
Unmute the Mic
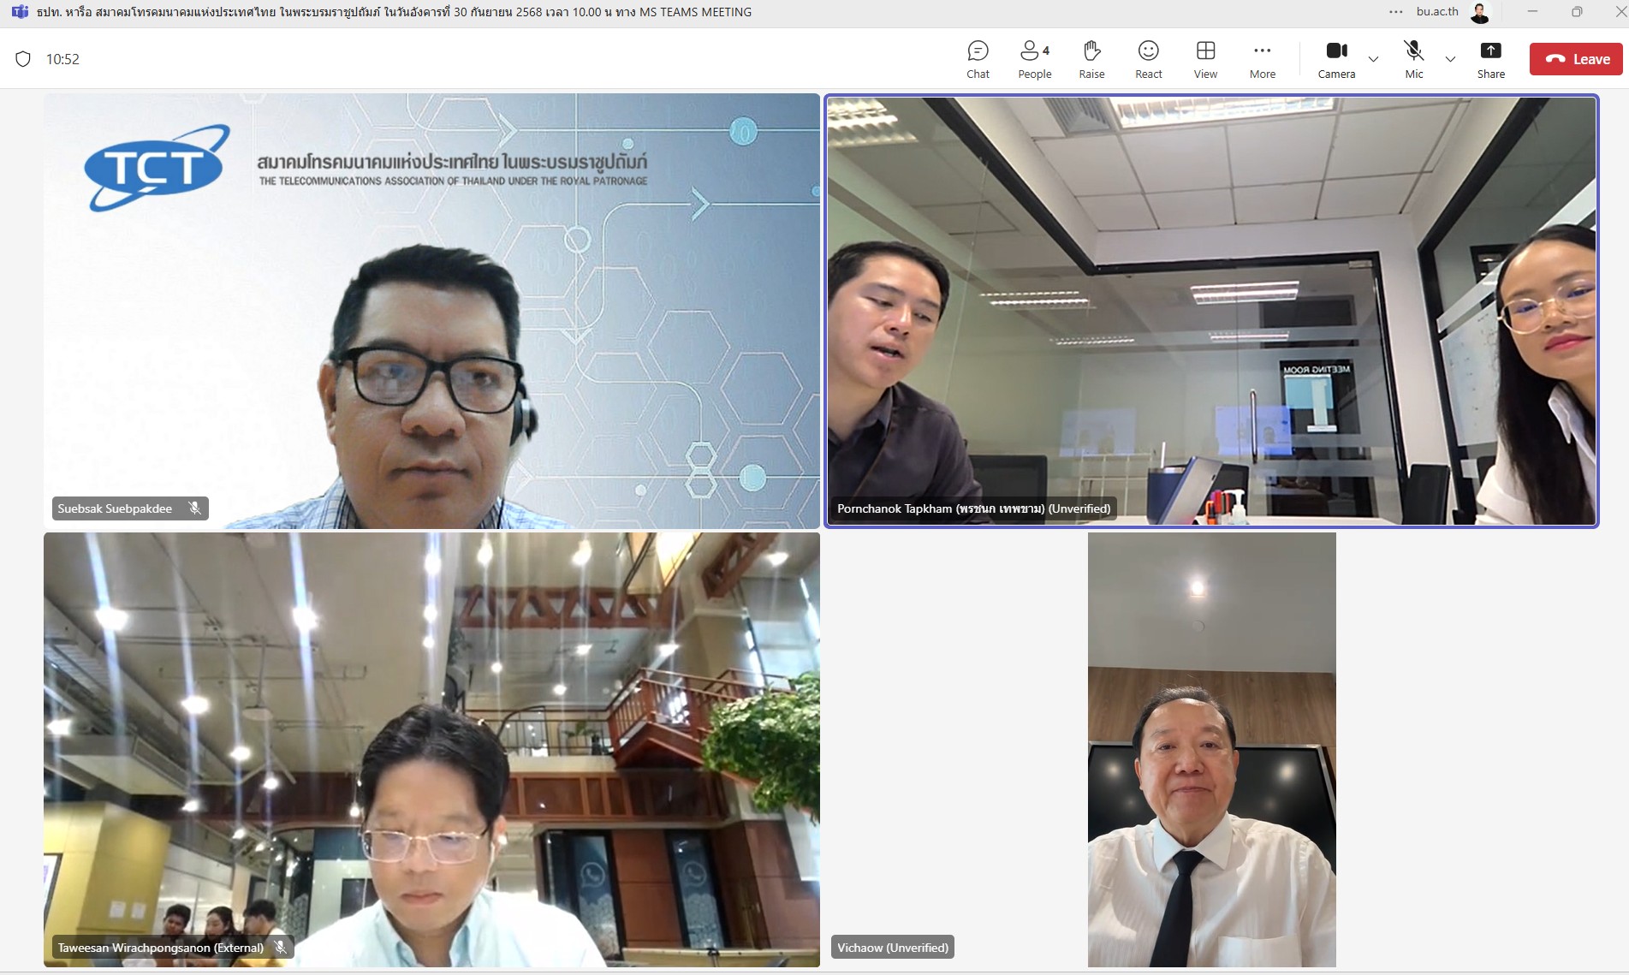point(1413,59)
